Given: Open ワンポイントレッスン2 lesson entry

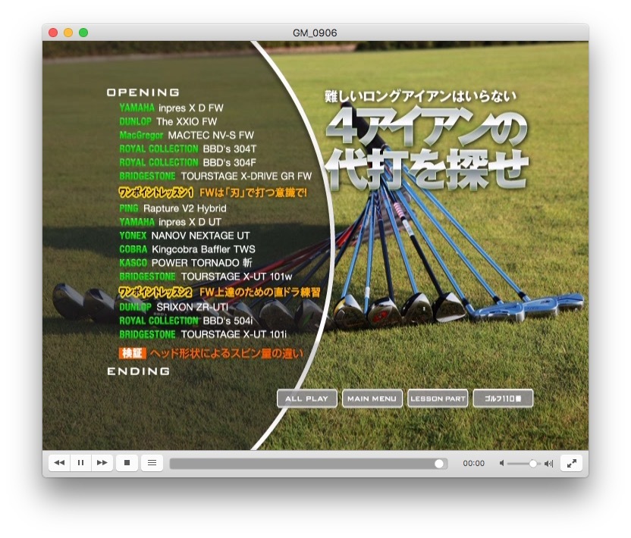Looking at the screenshot, I should [219, 292].
